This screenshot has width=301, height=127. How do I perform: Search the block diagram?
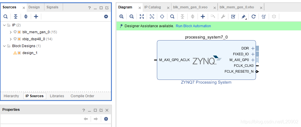172,17
